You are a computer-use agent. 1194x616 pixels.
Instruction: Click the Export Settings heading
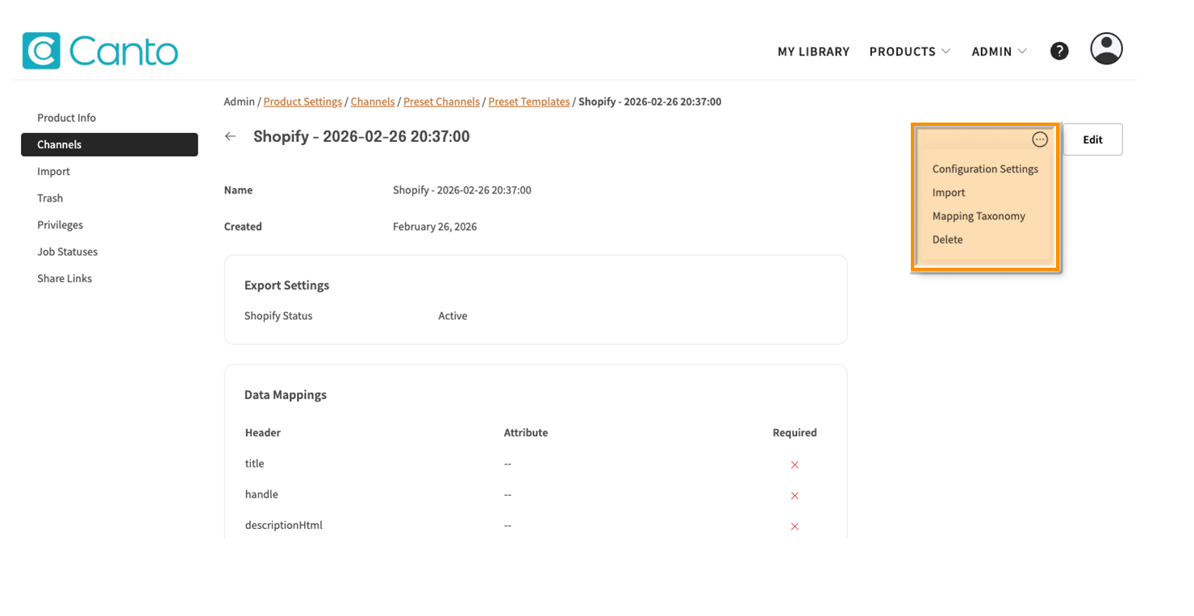click(x=286, y=285)
